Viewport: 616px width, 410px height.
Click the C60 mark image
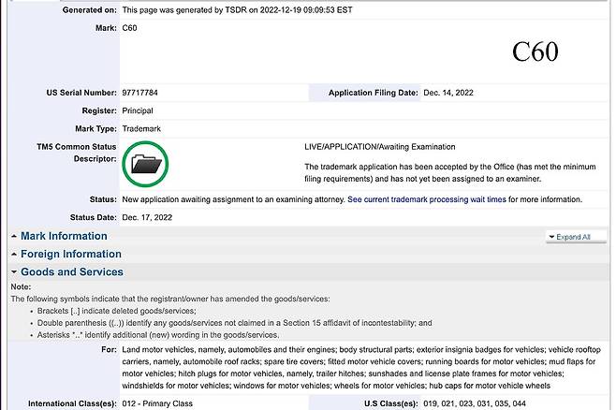[535, 51]
